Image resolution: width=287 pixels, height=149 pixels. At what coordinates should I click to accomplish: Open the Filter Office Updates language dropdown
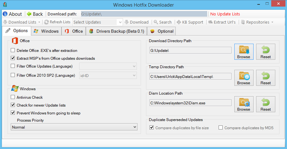pos(108,66)
